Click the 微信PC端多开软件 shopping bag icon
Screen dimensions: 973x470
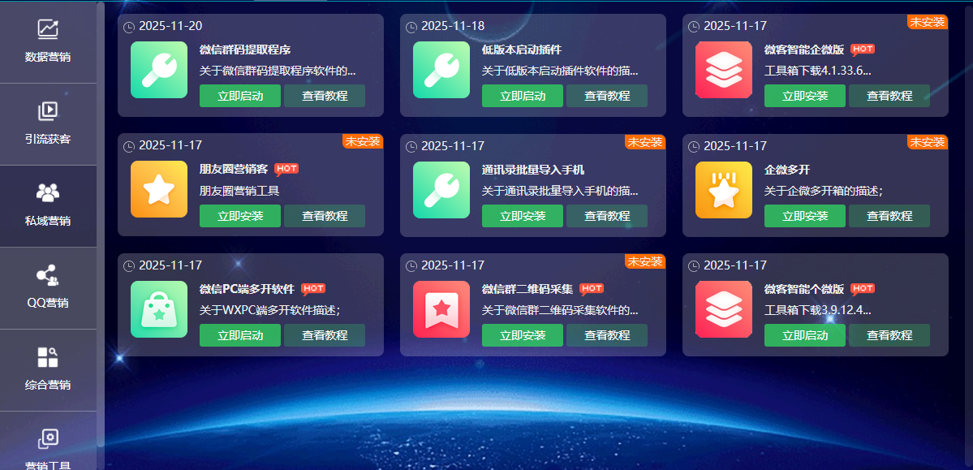click(x=158, y=309)
